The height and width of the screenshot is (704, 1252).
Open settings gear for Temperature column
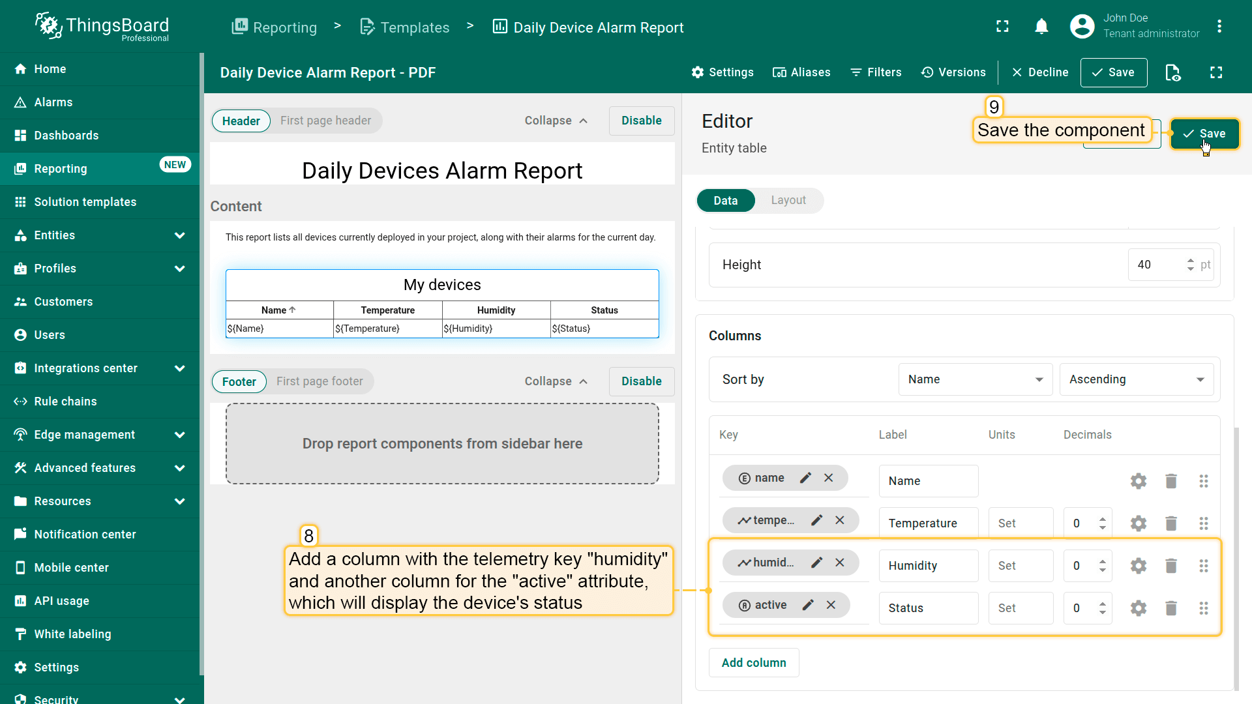pyautogui.click(x=1139, y=523)
